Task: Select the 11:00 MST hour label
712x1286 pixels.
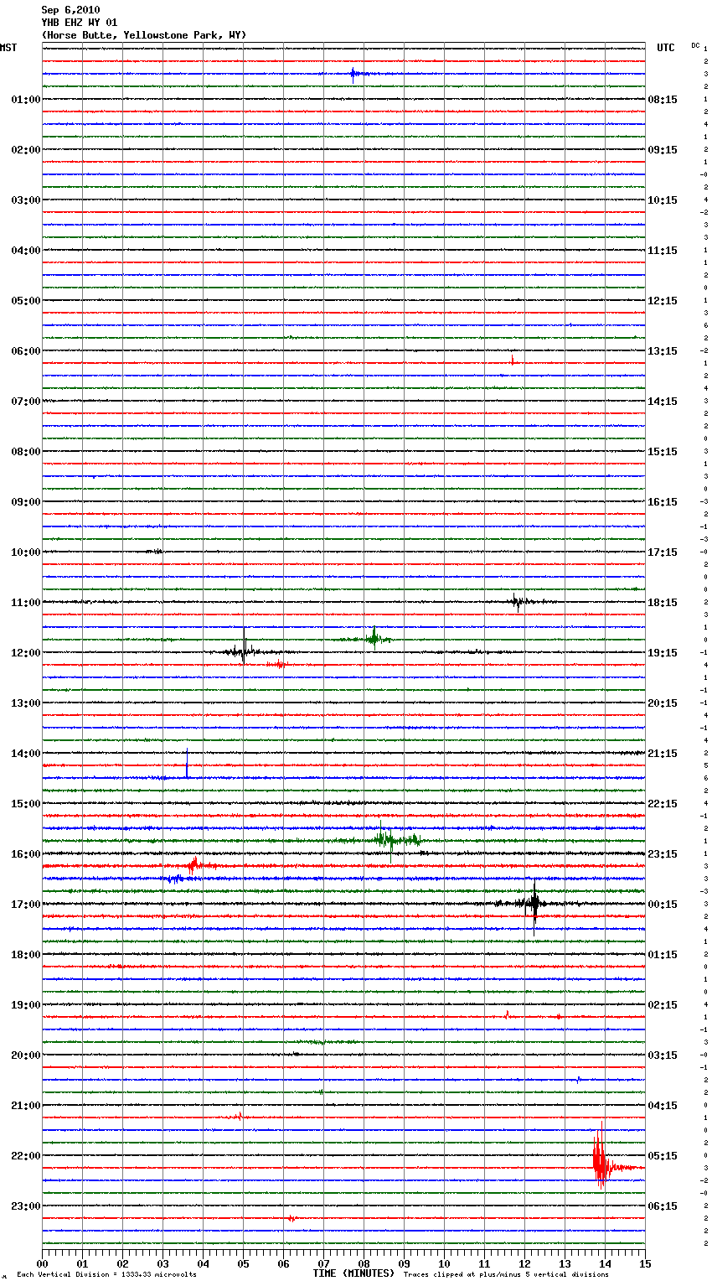Action: pos(26,603)
